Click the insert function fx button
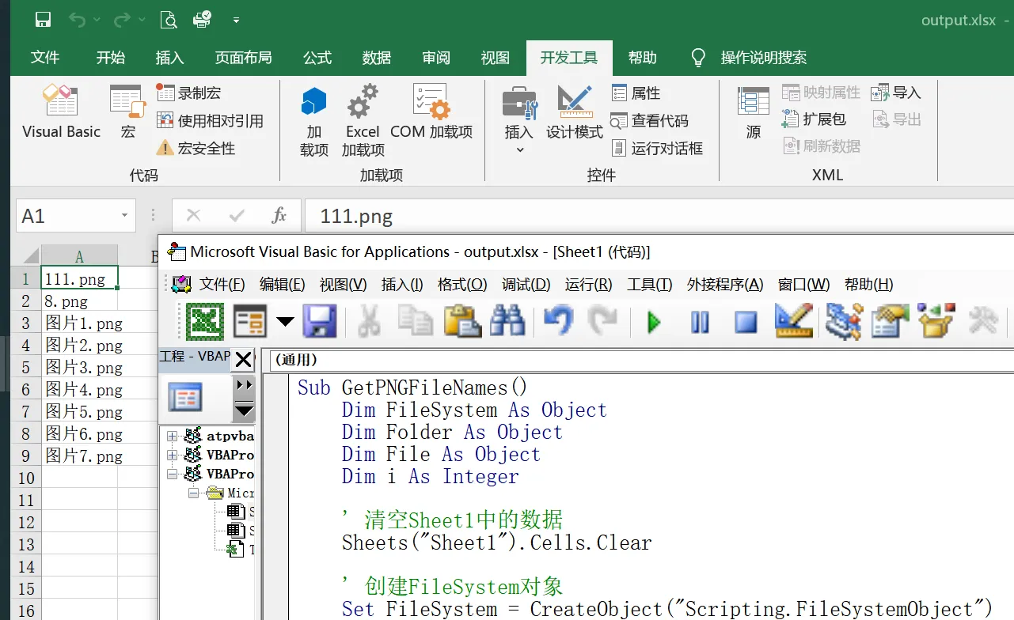 279,216
